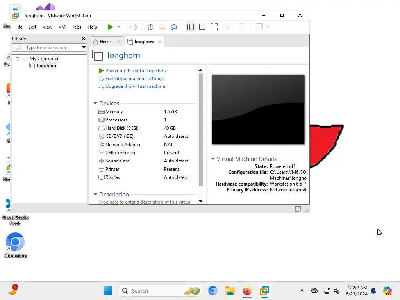
Task: Collapse the My Computer tree node
Action: [17, 59]
